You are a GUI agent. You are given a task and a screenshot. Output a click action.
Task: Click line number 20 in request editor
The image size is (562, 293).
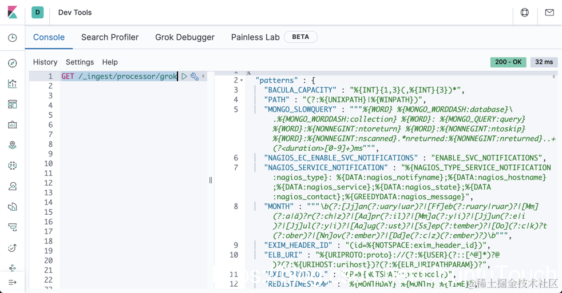49,260
